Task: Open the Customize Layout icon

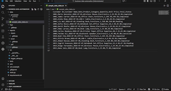Action: click(x=145, y=1)
